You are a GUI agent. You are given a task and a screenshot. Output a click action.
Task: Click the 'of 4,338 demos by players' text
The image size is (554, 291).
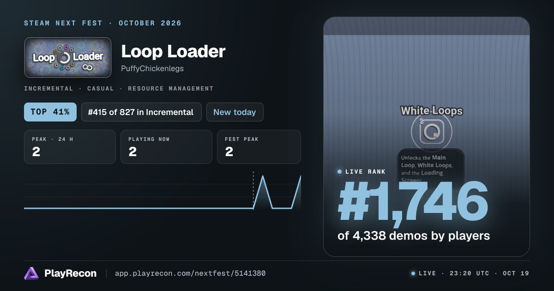click(x=414, y=236)
